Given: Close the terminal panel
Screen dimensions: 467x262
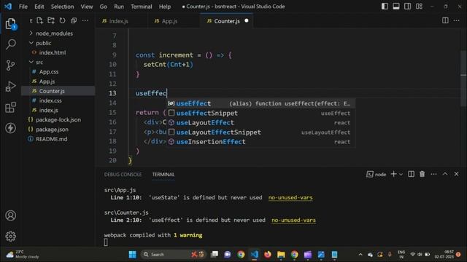Looking at the screenshot, I should [x=456, y=174].
